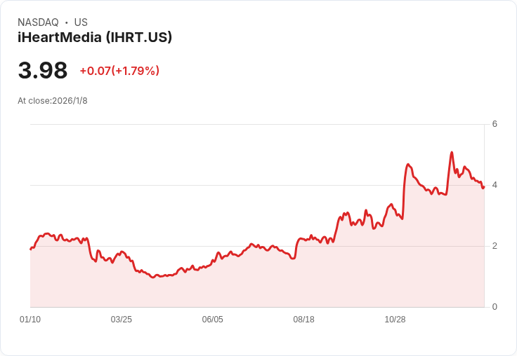The width and height of the screenshot is (517, 356).
Task: Click the +0.07(+1.79%) price change text
Action: [x=119, y=71]
